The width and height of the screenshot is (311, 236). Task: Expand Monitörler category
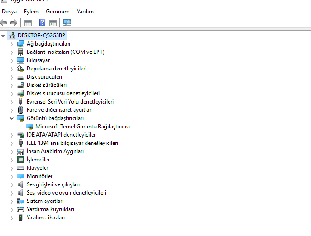(12, 177)
